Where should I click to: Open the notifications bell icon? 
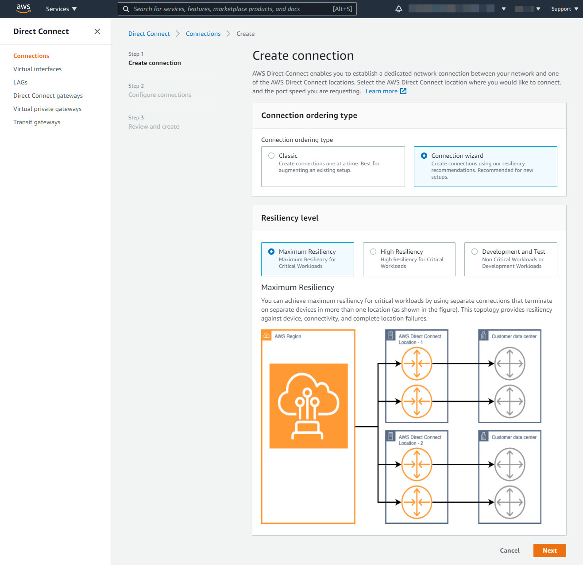[399, 9]
